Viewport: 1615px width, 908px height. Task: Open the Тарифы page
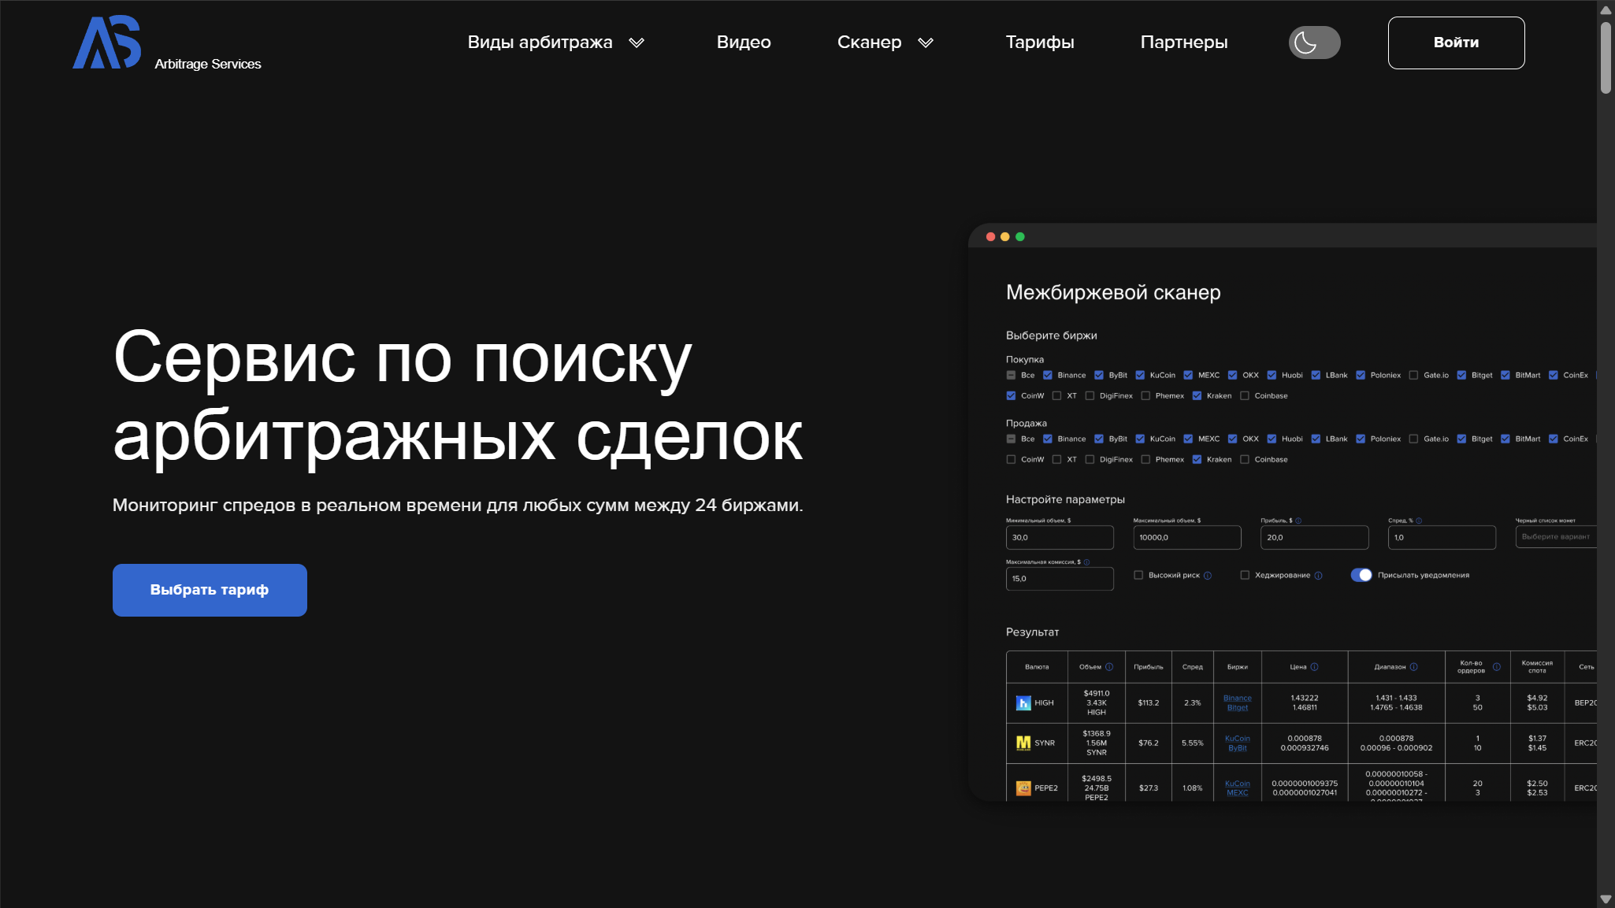click(x=1040, y=43)
